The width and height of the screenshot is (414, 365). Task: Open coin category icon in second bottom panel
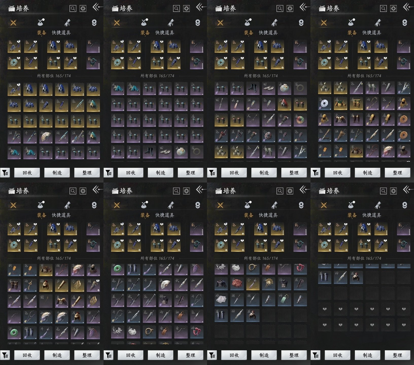click(x=198, y=205)
